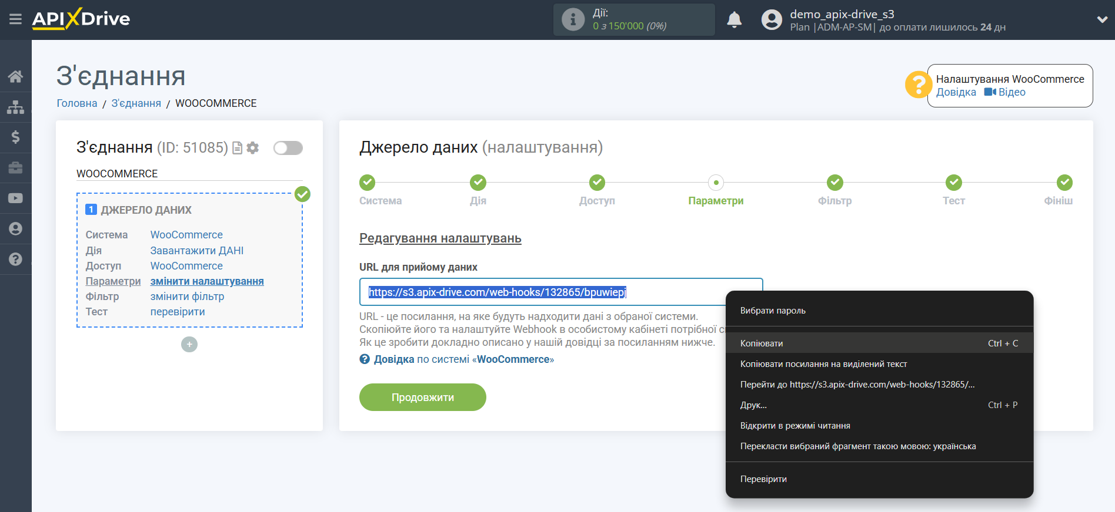Choose Перейти до URL in context menu
This screenshot has width=1115, height=512.
(879, 385)
